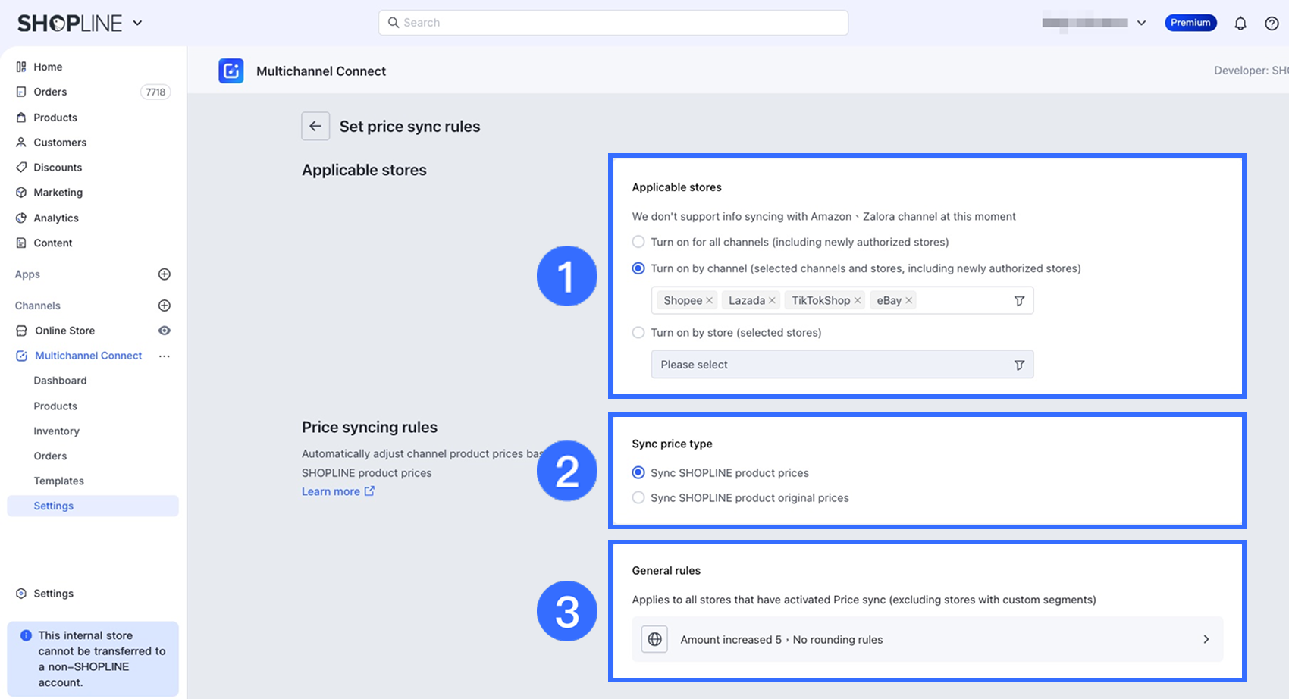Expand the general rule Amount increased row
This screenshot has height=699, width=1289.
927,639
